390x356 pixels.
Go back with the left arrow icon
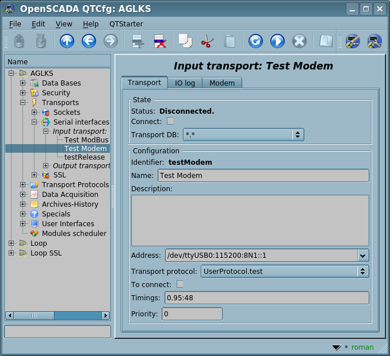pyautogui.click(x=89, y=41)
